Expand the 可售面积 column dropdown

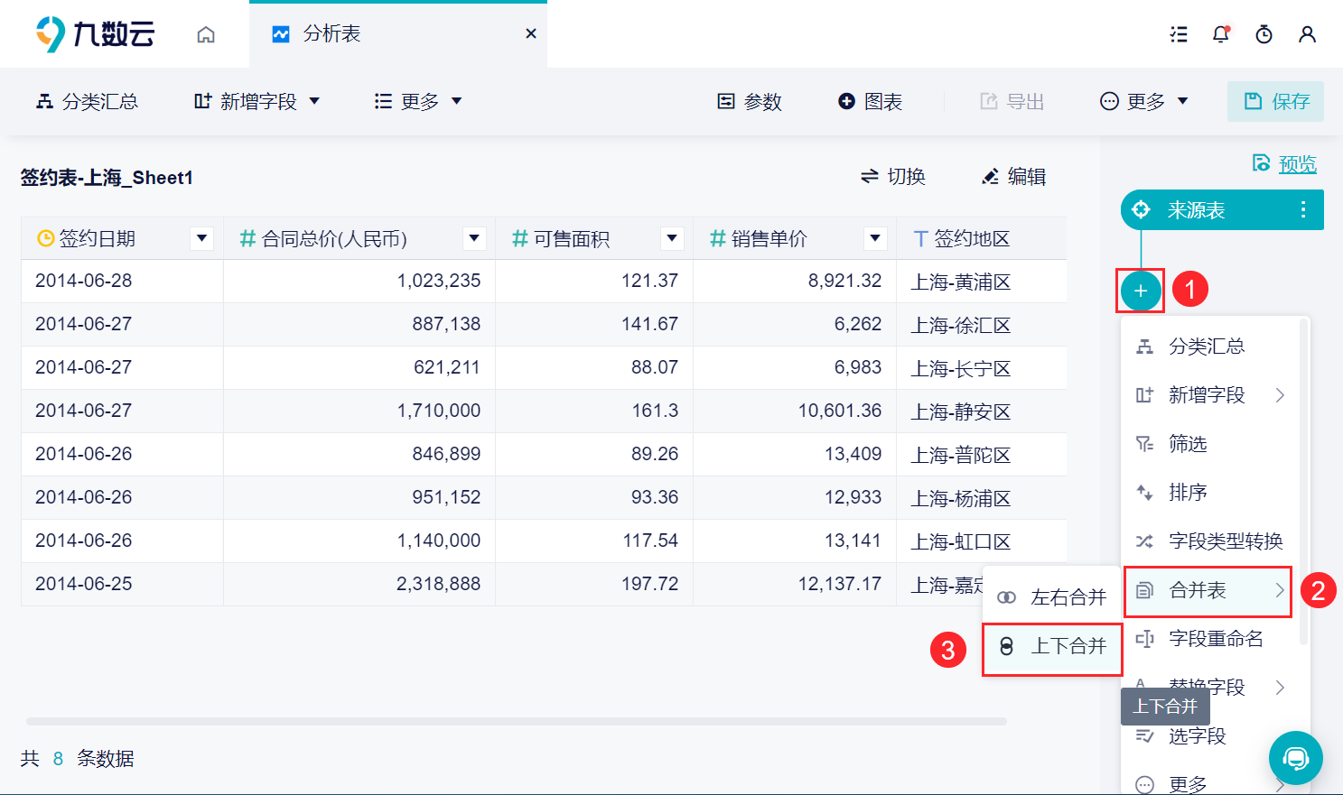click(672, 238)
